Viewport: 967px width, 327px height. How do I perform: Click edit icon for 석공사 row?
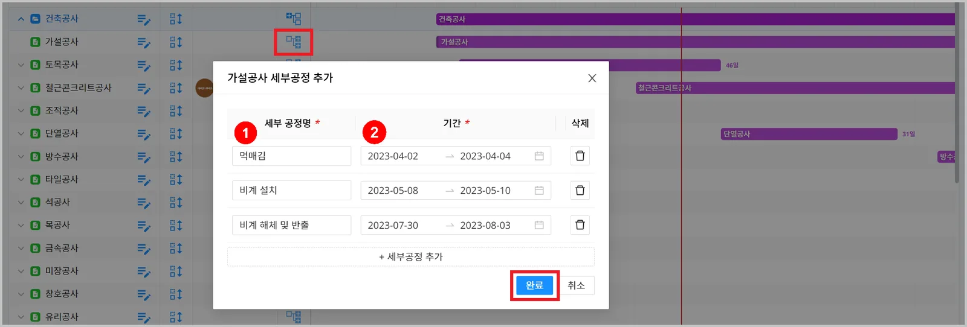pos(144,203)
